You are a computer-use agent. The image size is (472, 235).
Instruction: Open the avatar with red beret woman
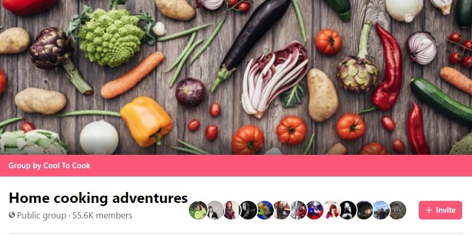(331, 210)
